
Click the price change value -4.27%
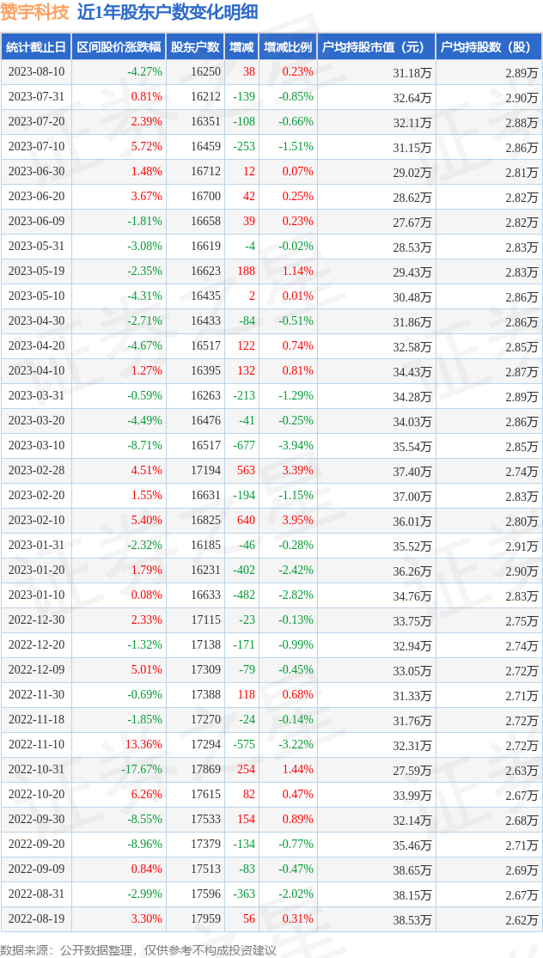[145, 71]
